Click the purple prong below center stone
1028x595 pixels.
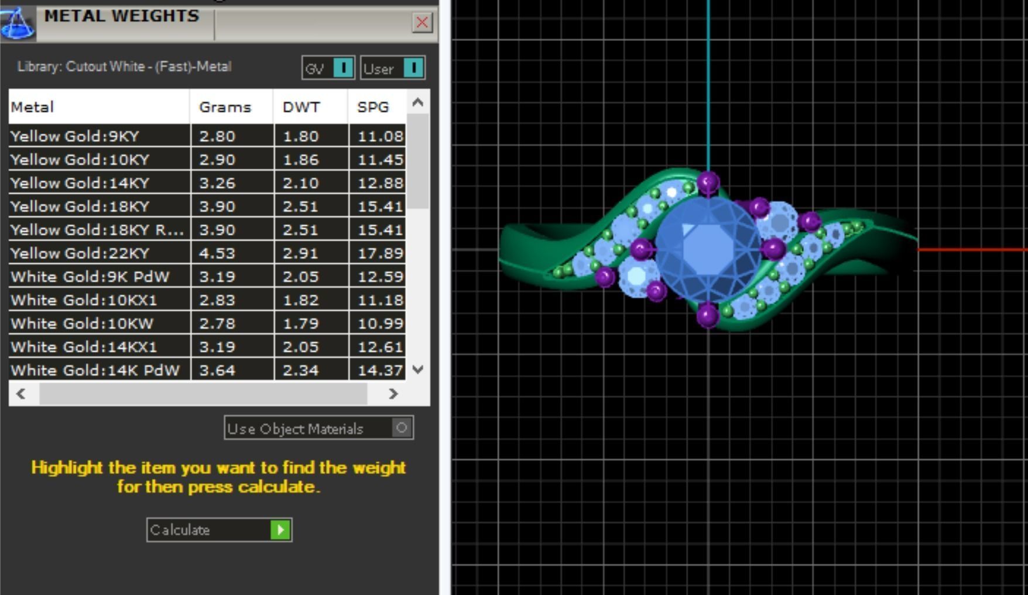click(x=707, y=316)
